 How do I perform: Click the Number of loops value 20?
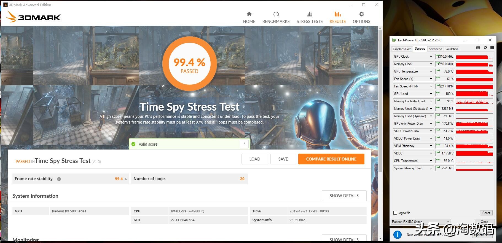[242, 179]
